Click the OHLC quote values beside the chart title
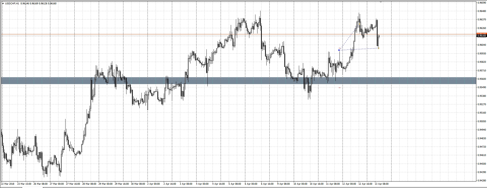The width and height of the screenshot is (487, 188). click(38, 4)
